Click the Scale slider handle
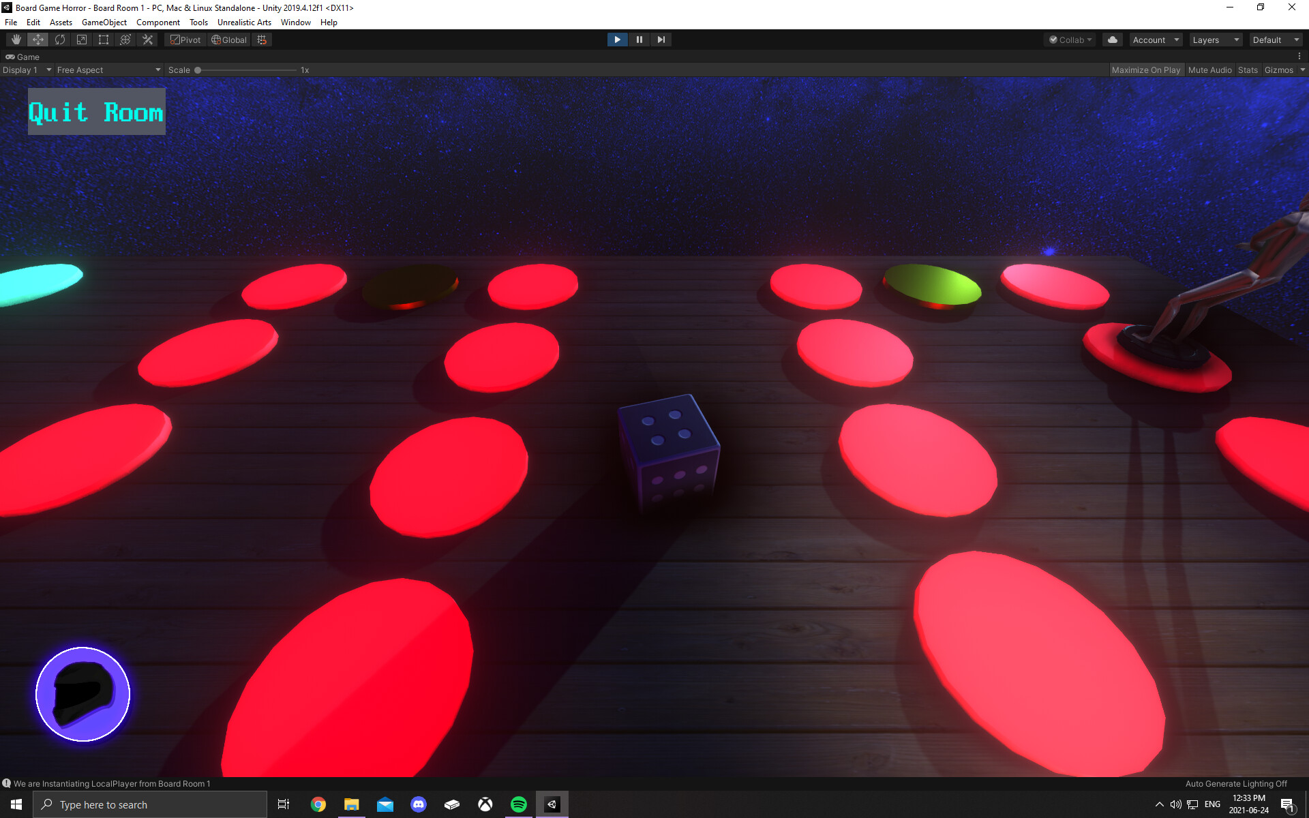Viewport: 1309px width, 818px height. (x=198, y=70)
